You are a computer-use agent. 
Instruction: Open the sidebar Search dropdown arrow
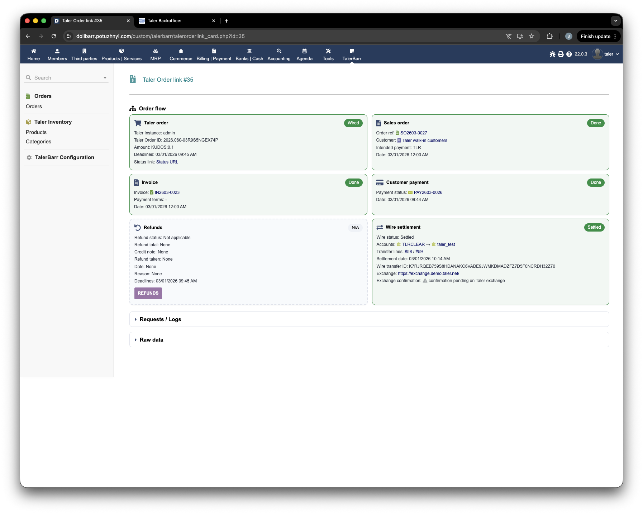(105, 78)
